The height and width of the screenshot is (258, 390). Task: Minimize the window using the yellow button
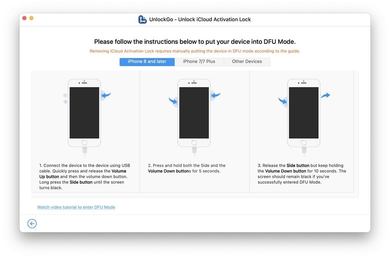click(x=32, y=18)
